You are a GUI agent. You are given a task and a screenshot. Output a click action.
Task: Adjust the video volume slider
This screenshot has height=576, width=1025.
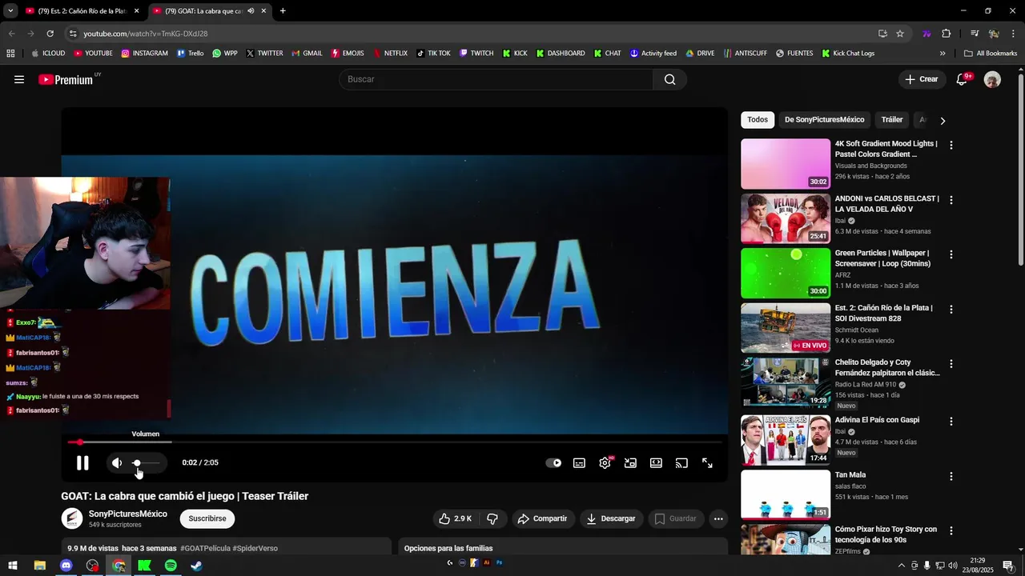pos(146,462)
